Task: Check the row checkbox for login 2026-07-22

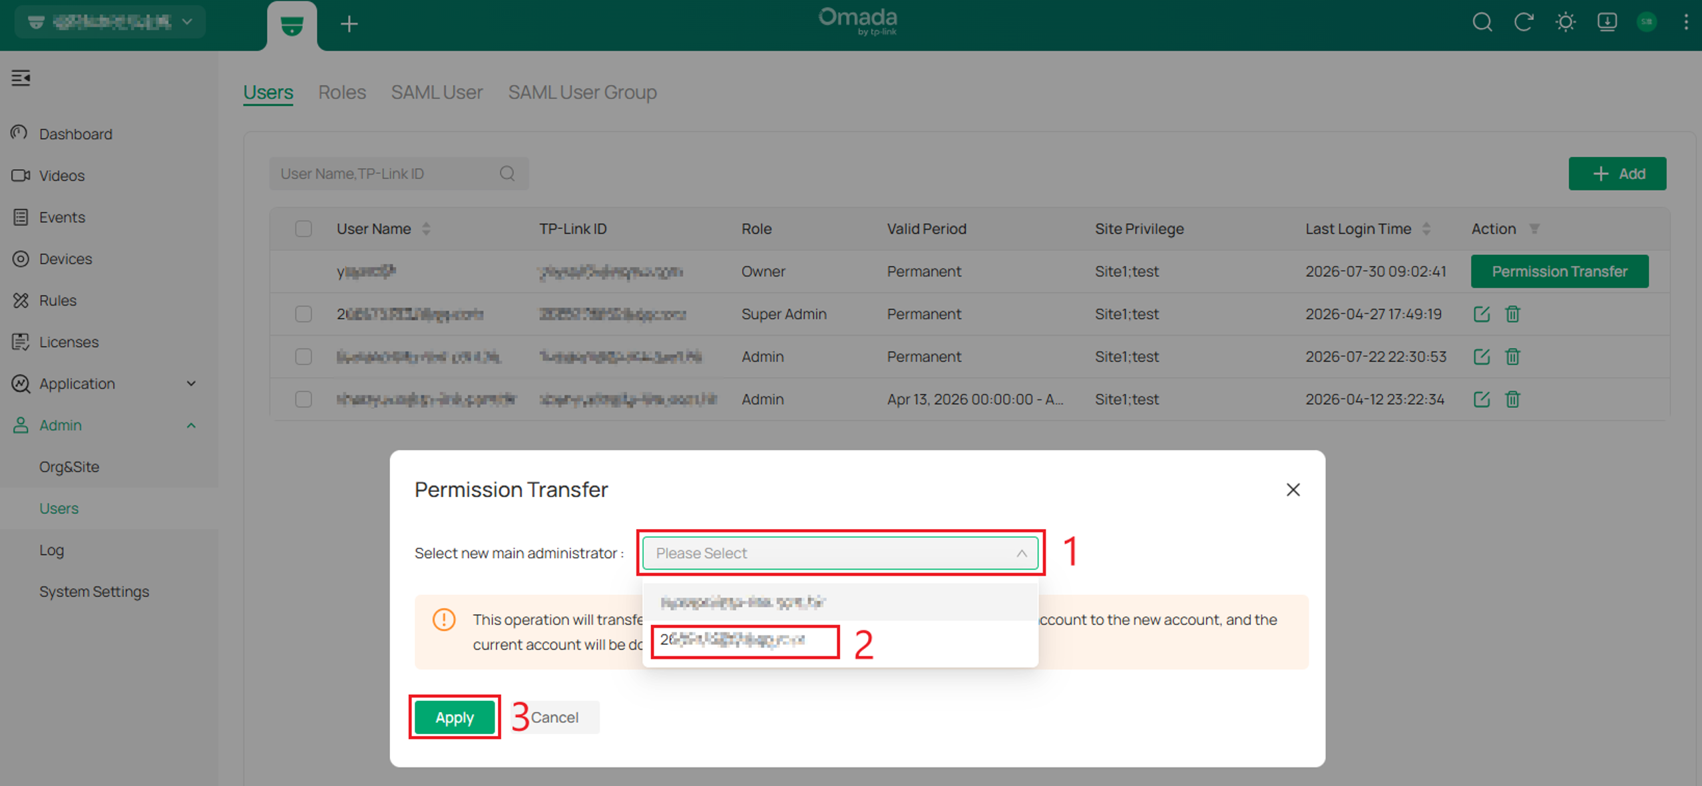Action: (304, 357)
